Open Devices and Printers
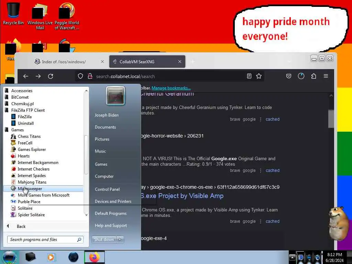Screen dimensions: 352x264 113,201
